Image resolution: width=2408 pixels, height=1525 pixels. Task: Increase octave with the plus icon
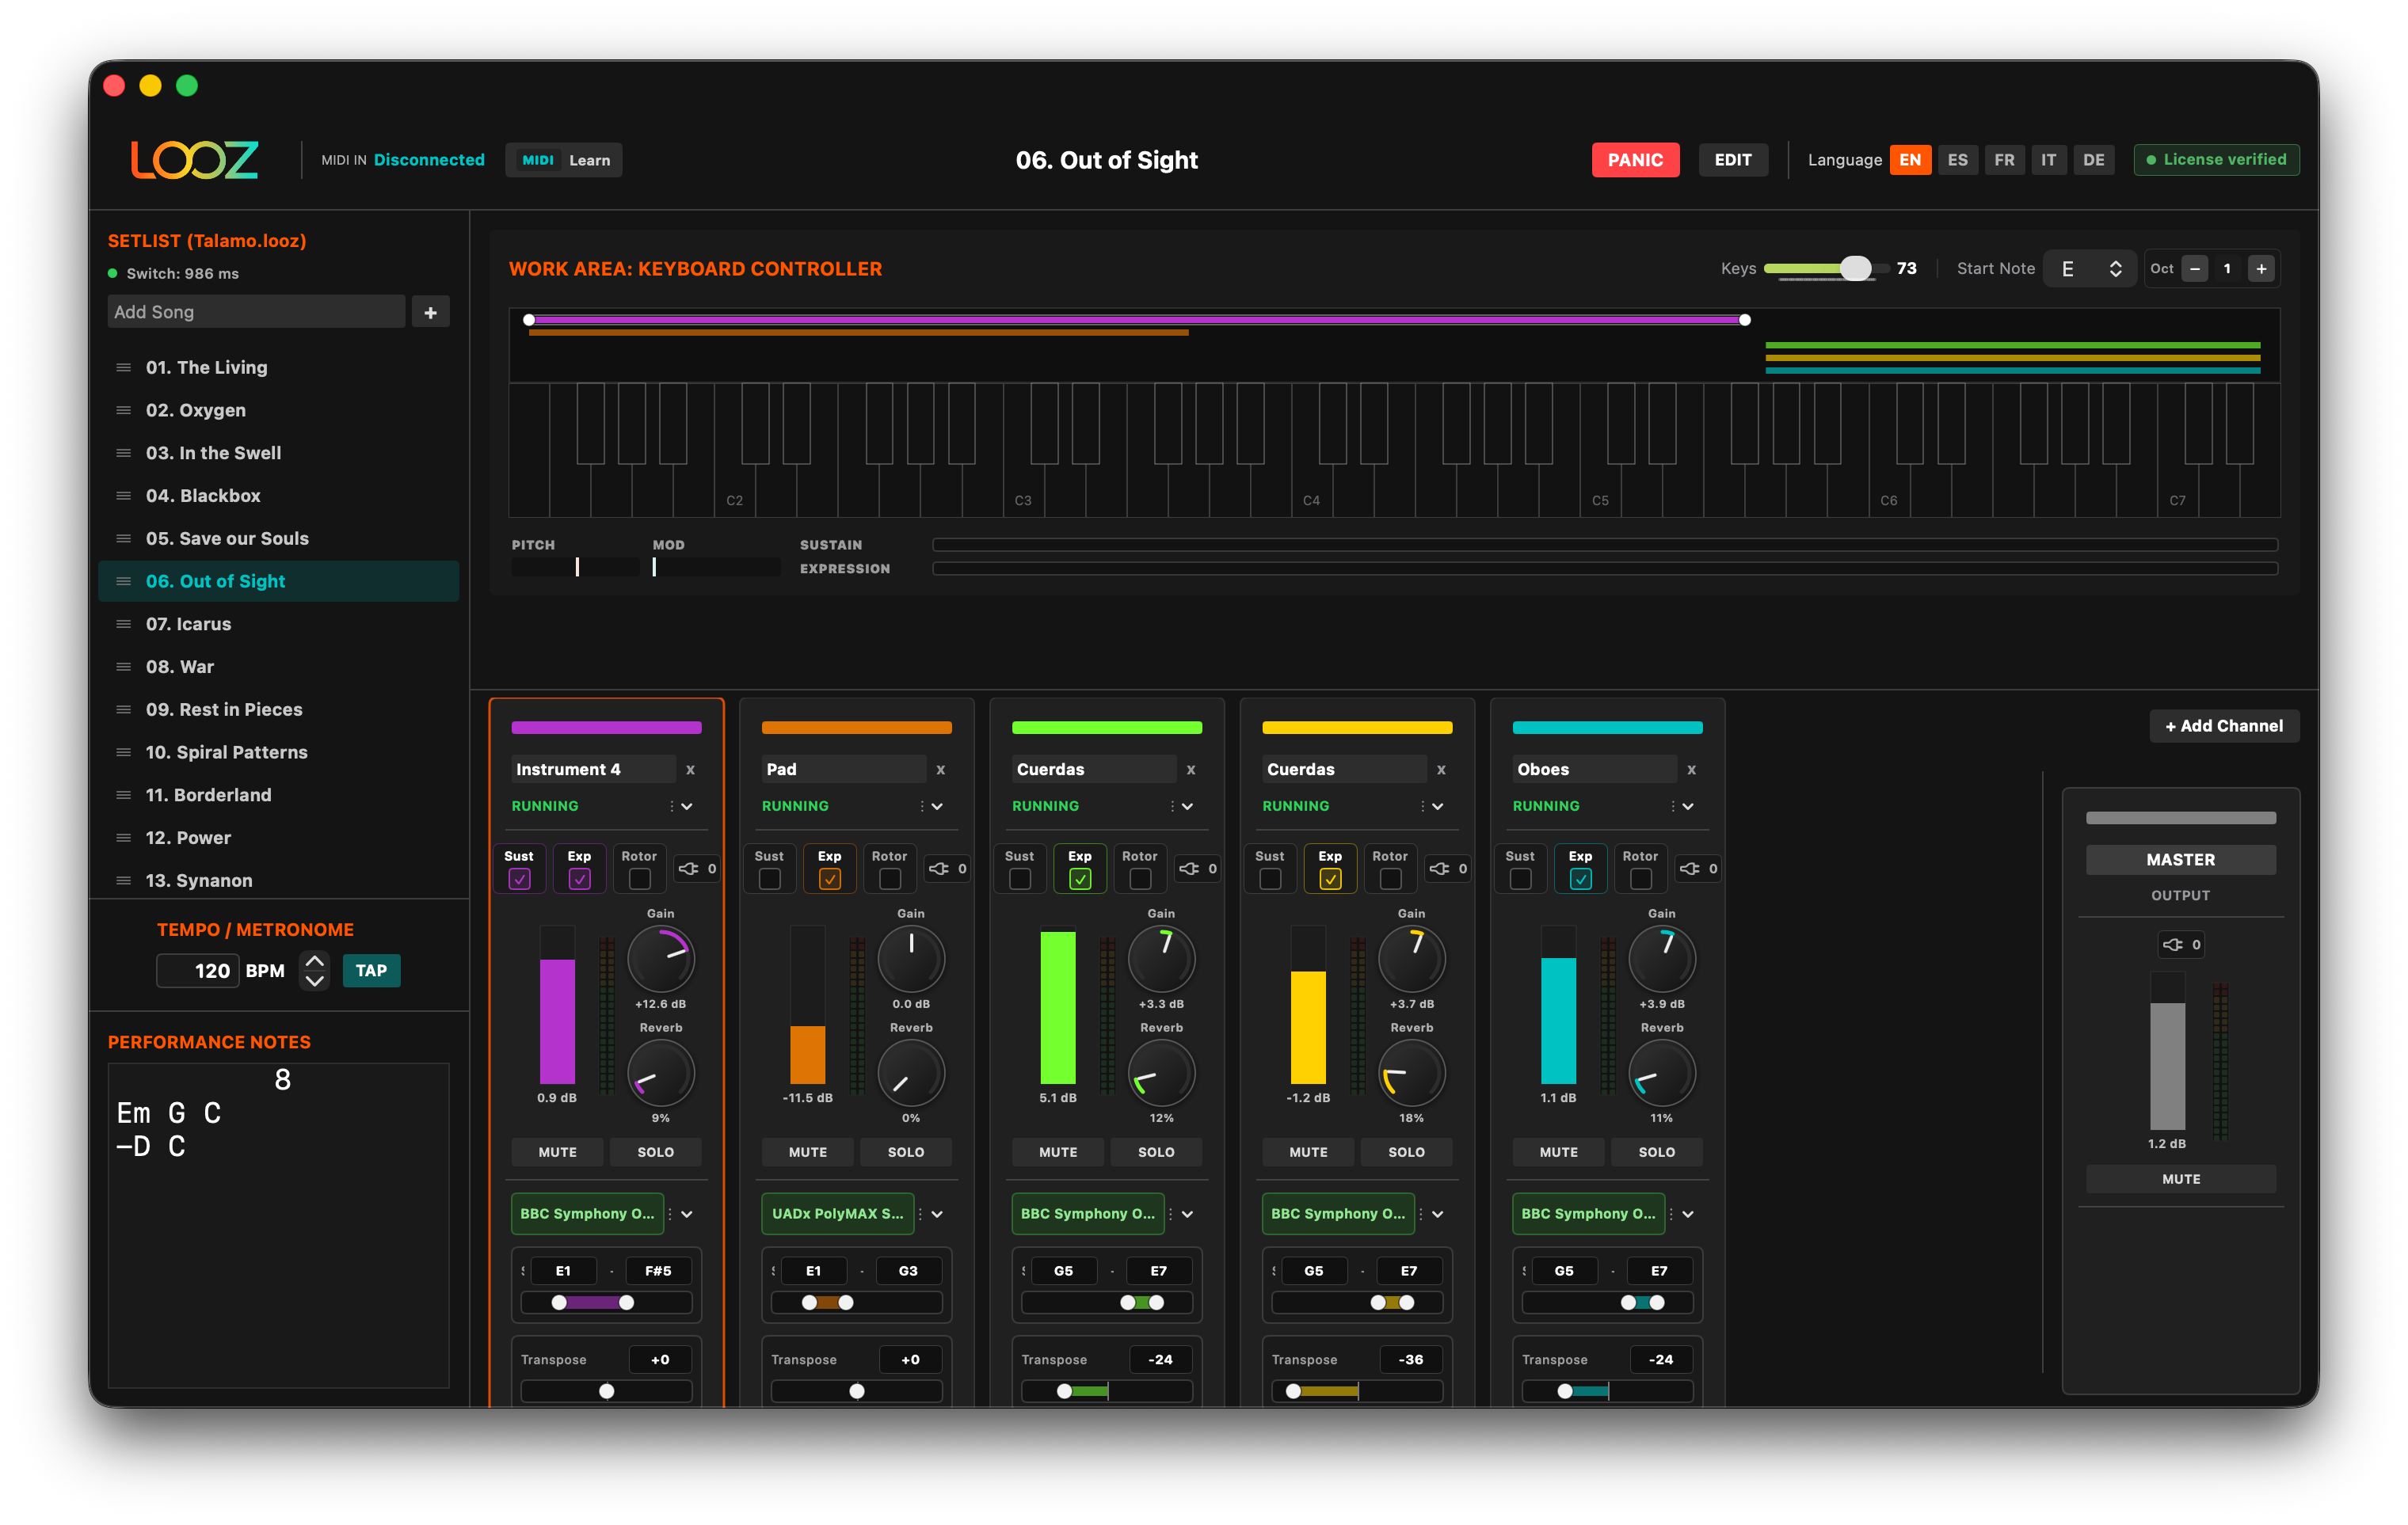(2261, 269)
